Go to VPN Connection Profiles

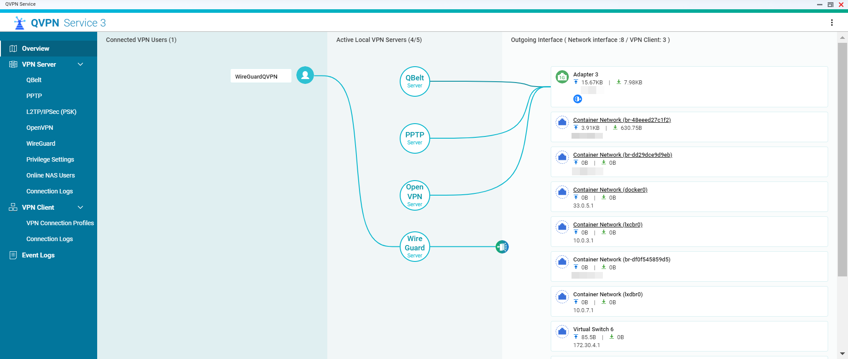coord(60,223)
